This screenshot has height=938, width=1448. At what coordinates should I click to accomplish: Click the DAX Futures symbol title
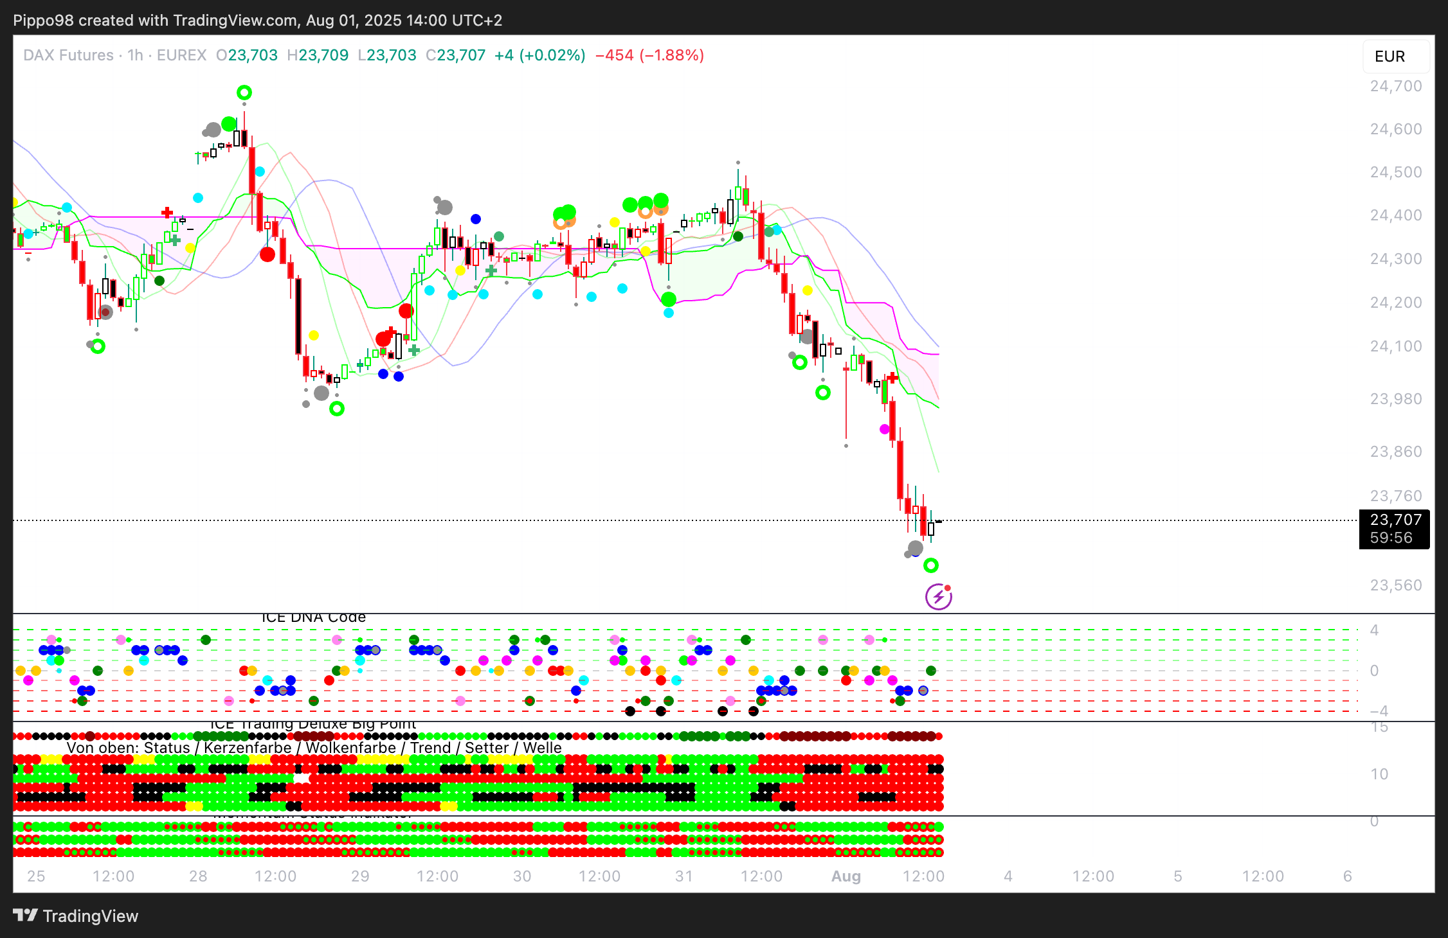click(68, 55)
